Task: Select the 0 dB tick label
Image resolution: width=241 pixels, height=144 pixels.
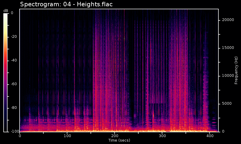Action: coord(12,13)
